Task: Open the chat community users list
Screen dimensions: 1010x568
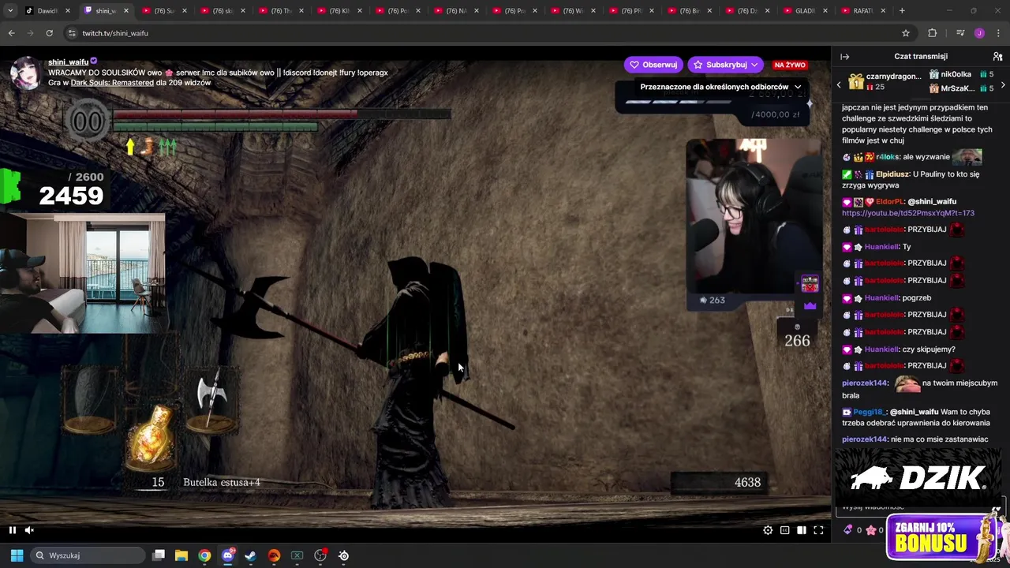Action: pos(997,57)
